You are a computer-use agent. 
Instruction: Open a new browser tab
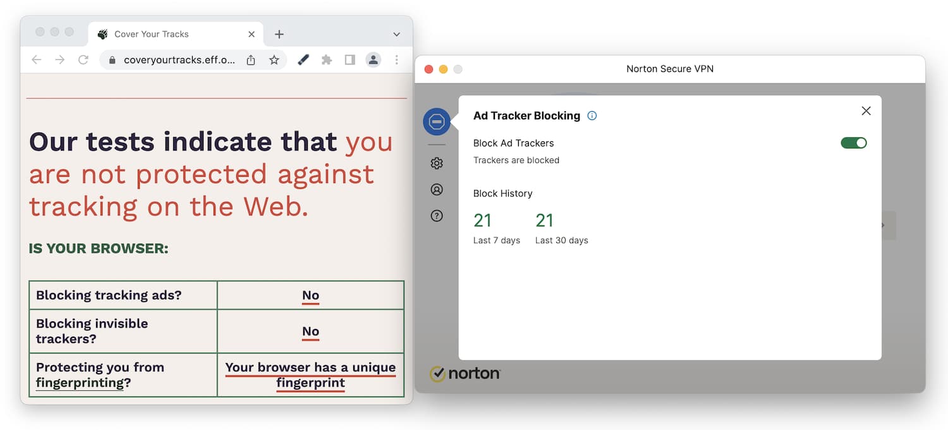tap(279, 34)
